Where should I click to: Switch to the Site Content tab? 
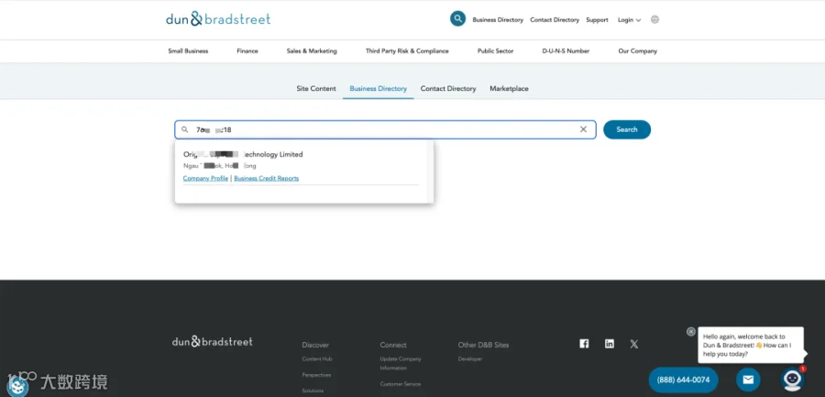pyautogui.click(x=316, y=88)
